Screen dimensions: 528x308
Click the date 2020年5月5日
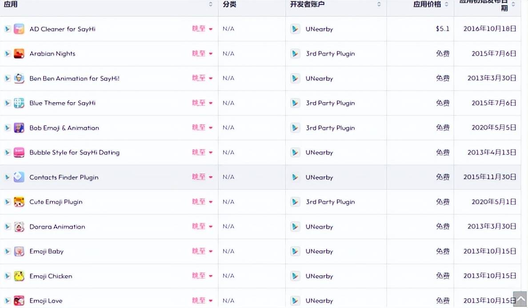494,128
